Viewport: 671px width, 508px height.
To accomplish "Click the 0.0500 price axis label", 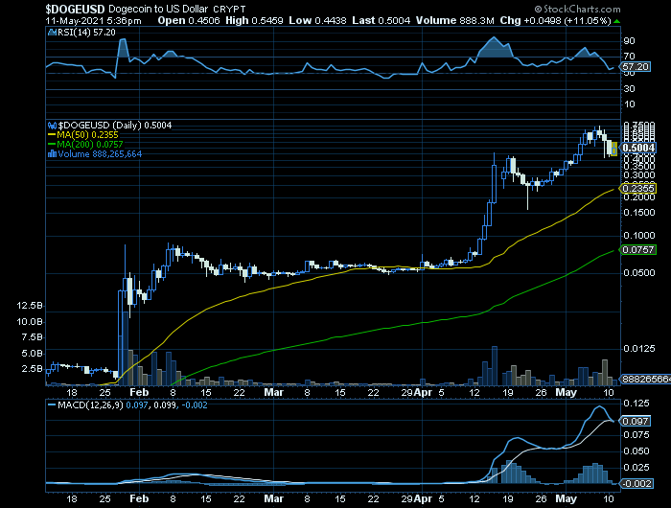I will pyautogui.click(x=639, y=273).
